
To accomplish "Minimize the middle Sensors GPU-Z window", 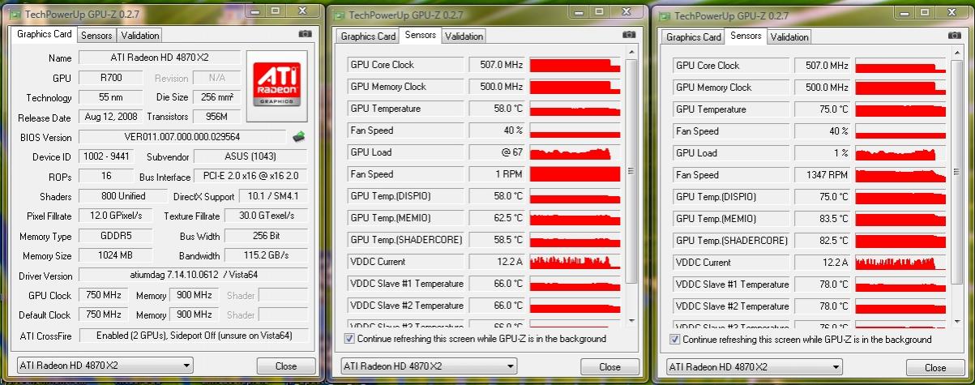I will [x=577, y=12].
